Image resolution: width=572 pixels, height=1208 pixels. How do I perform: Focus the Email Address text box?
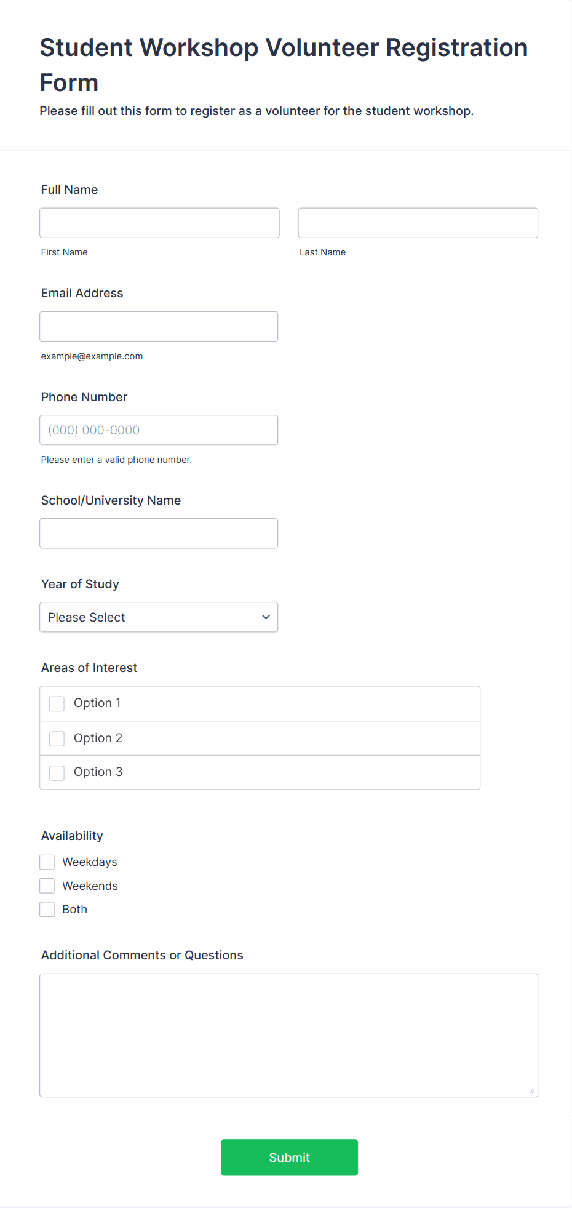pyautogui.click(x=159, y=326)
